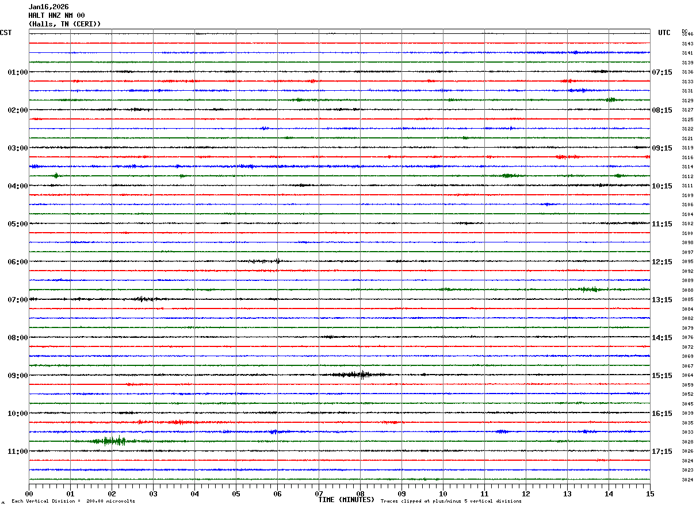The width and height of the screenshot is (696, 509).
Task: Click minute tick label '10' on time axis
Action: 443,493
